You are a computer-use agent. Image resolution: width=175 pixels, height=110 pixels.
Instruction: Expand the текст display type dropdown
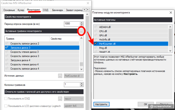point(74,99)
